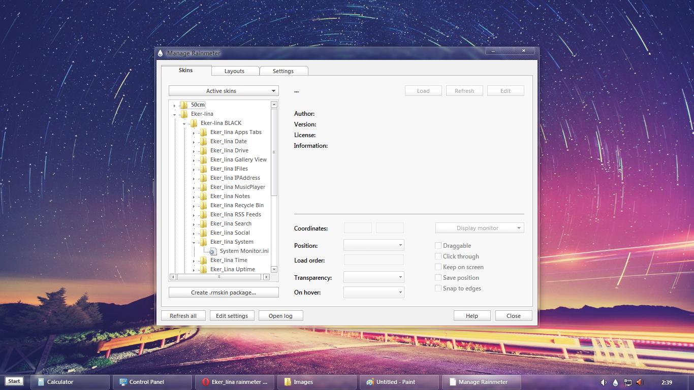Switch to Images taskbar item
This screenshot has width=694, height=390.
point(318,382)
